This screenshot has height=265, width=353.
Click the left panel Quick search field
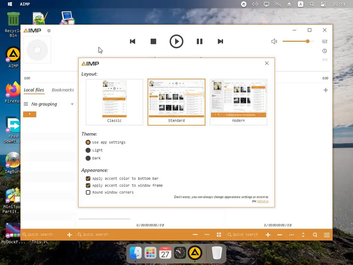pyautogui.click(x=43, y=235)
